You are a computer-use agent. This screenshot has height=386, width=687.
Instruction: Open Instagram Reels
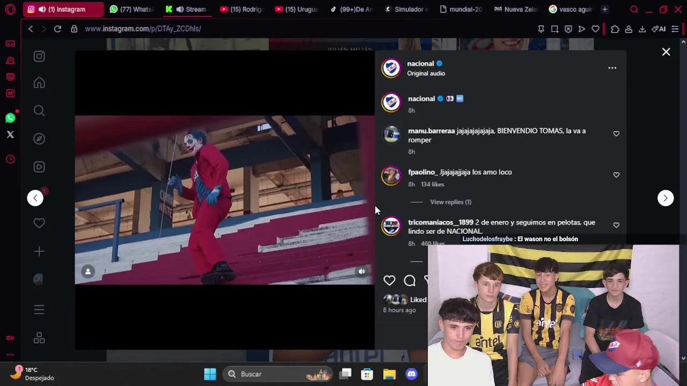pyautogui.click(x=39, y=167)
